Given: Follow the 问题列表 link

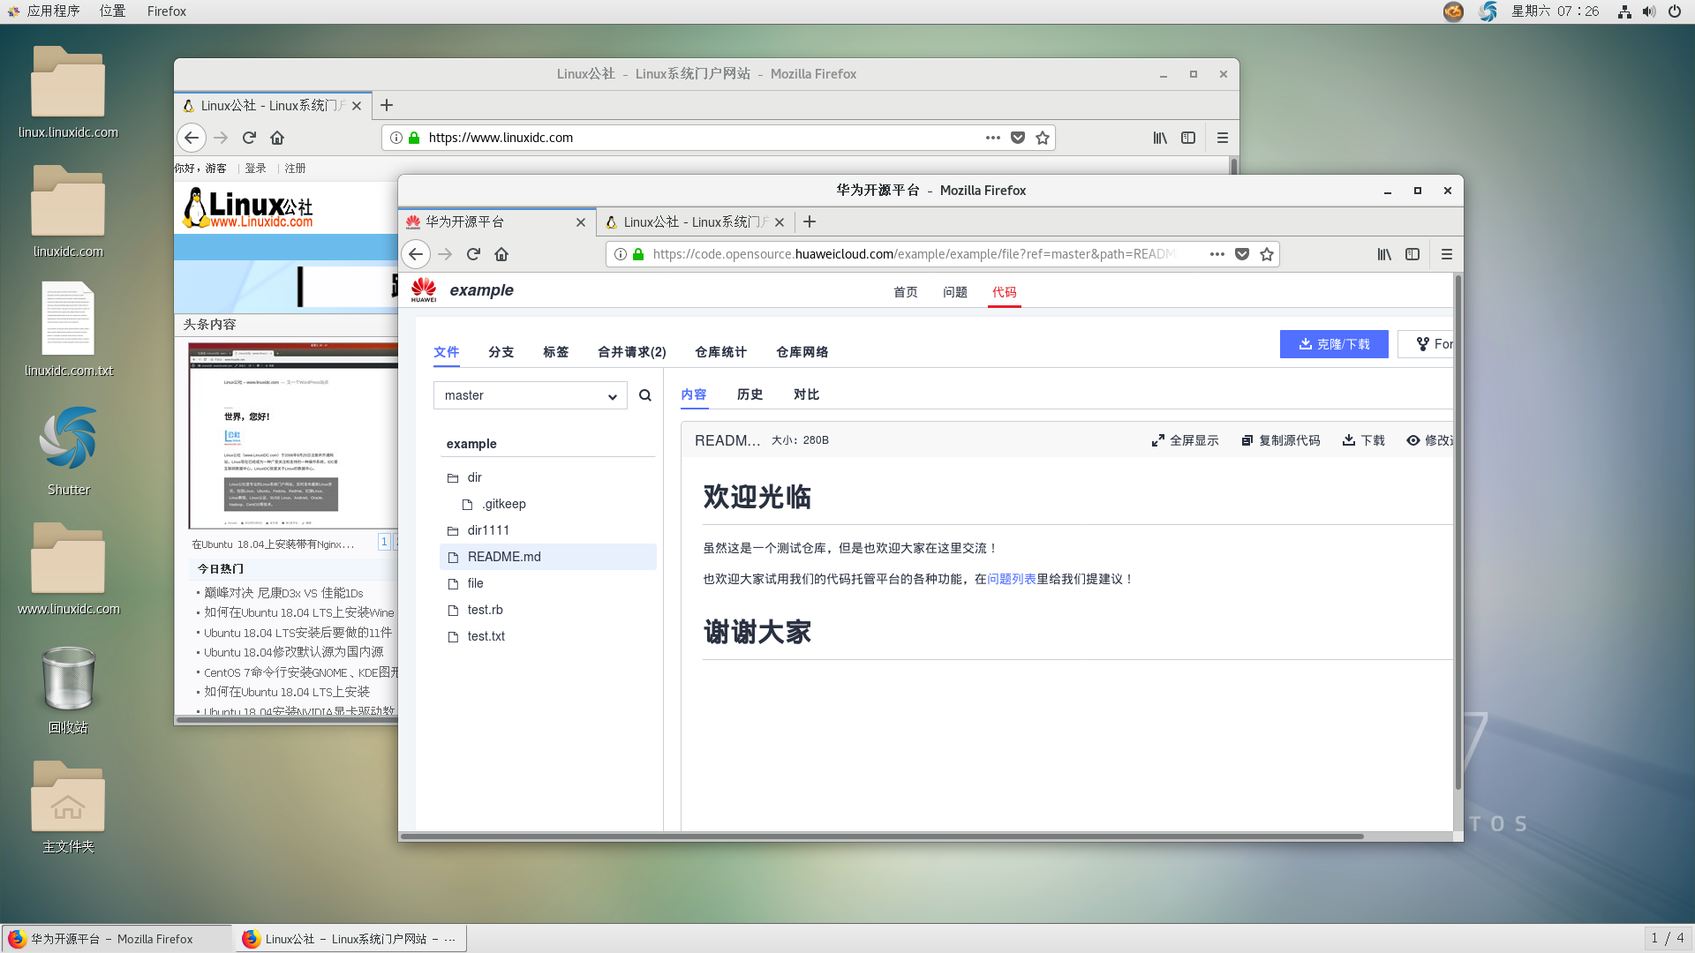Looking at the screenshot, I should [1012, 579].
